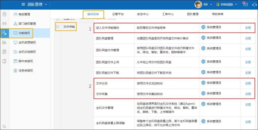Screen dimensions: 258x130
Task: Click 设置 for 文件采集
Action: [248, 94]
